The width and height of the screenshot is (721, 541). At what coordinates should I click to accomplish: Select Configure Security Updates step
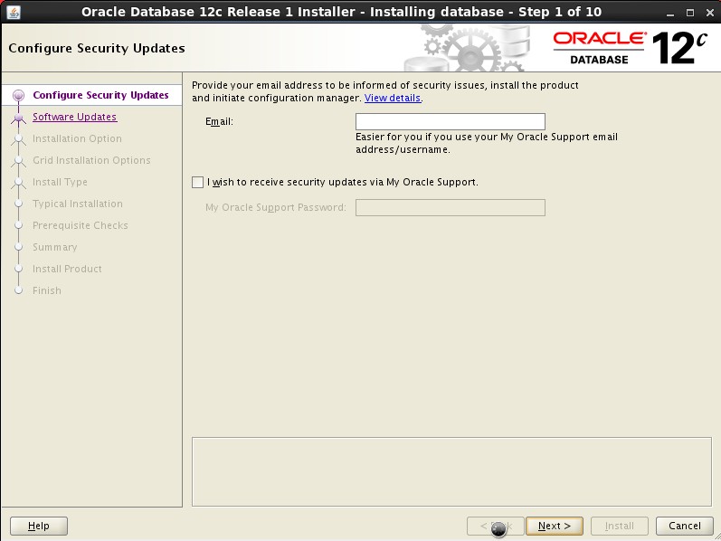100,95
